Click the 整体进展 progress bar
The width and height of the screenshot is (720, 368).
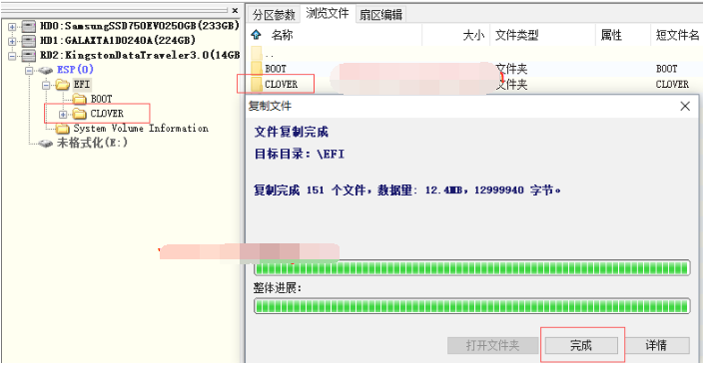pyautogui.click(x=472, y=306)
